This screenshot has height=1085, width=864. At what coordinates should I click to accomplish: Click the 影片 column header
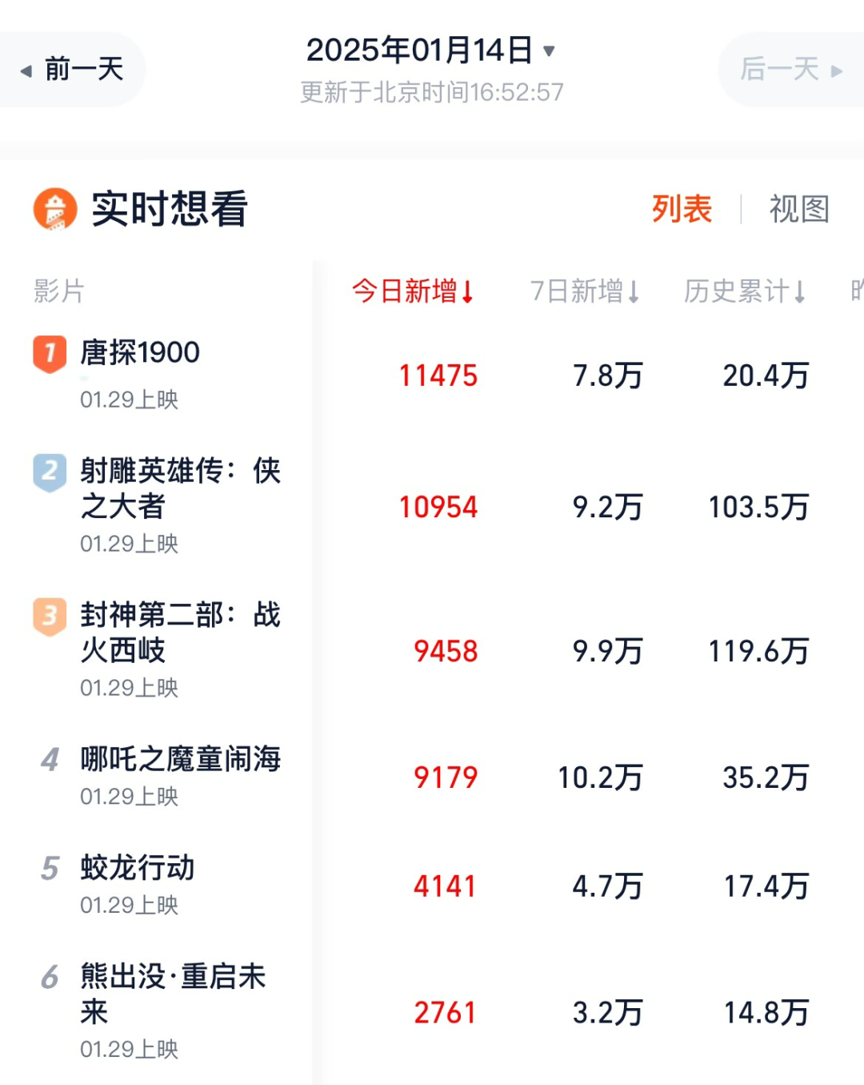click(x=58, y=291)
